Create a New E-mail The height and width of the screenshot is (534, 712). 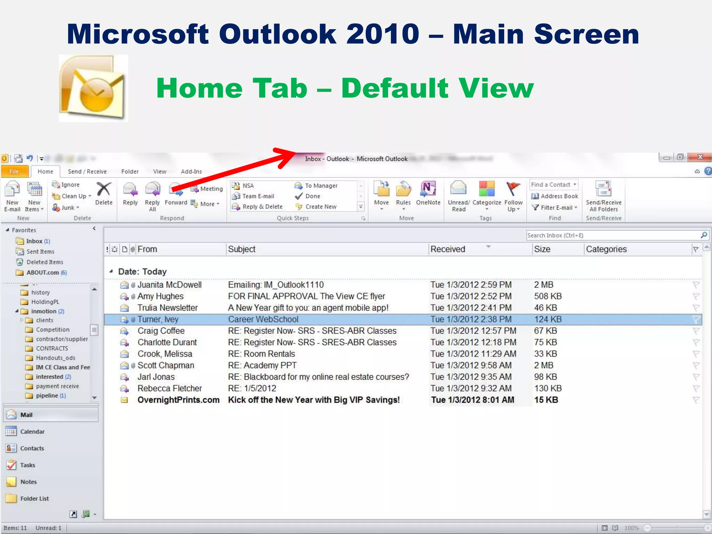(12, 196)
